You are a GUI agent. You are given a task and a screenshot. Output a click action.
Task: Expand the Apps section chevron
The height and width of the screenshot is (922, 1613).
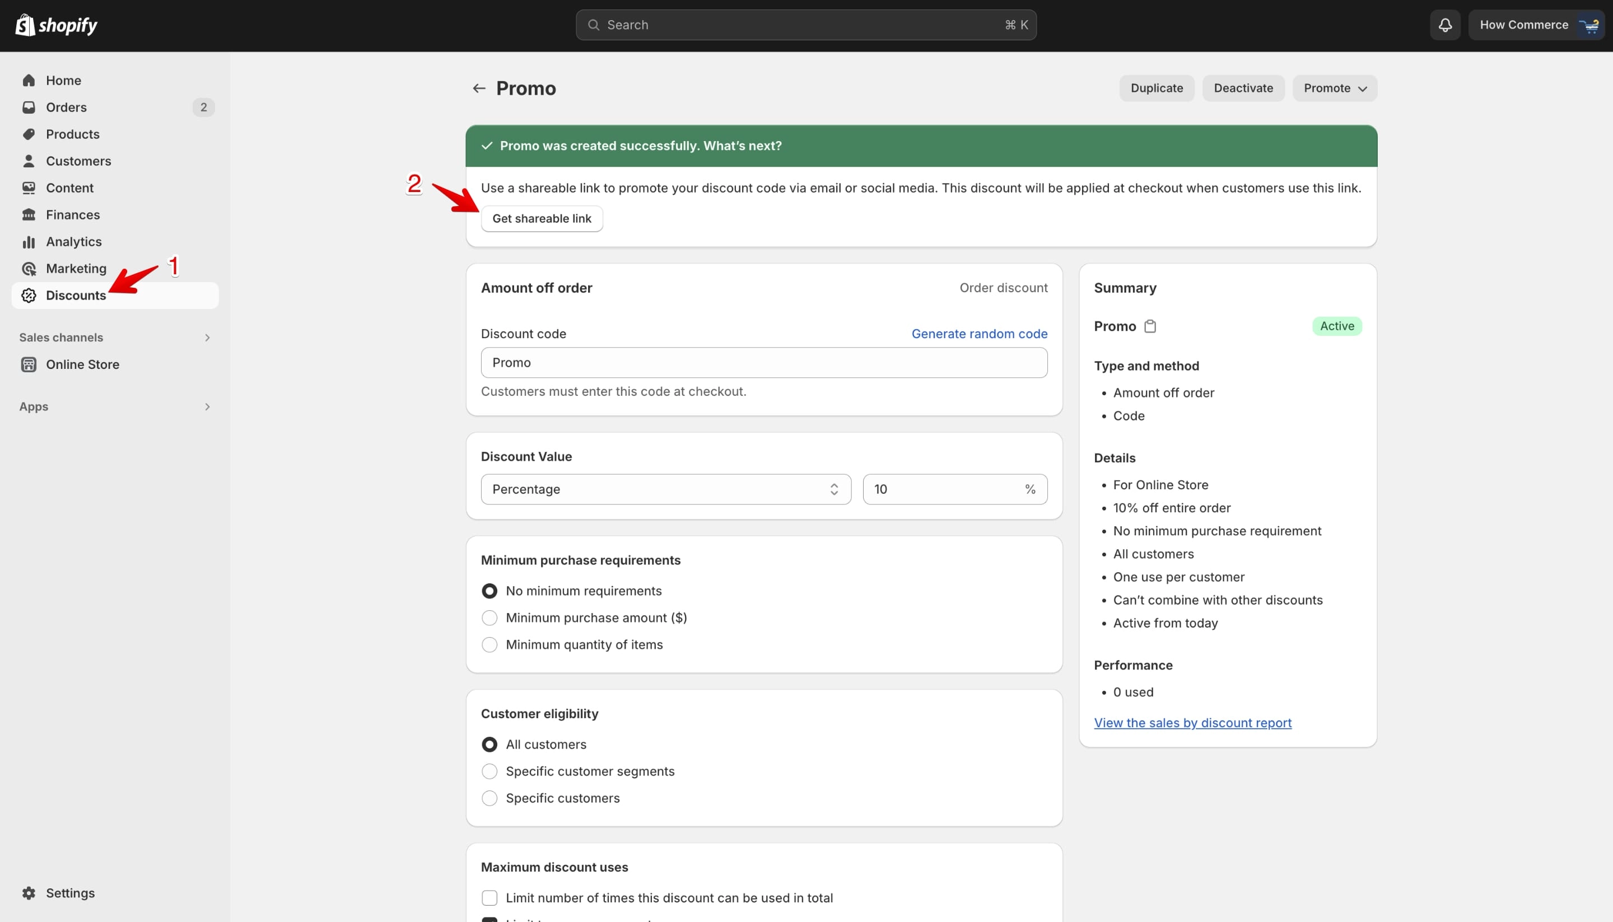[207, 406]
